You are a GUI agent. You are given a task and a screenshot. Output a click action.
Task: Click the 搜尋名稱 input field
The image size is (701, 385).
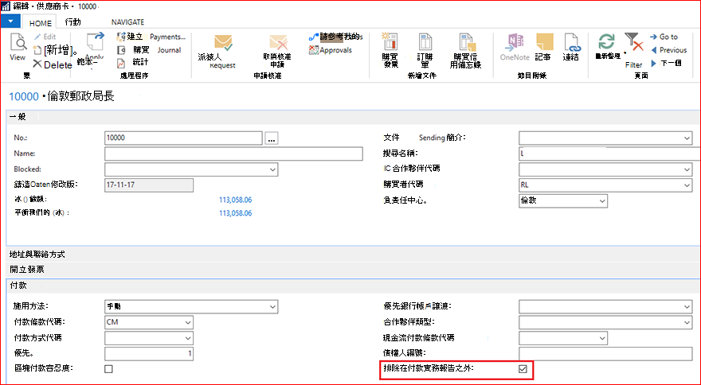click(609, 154)
